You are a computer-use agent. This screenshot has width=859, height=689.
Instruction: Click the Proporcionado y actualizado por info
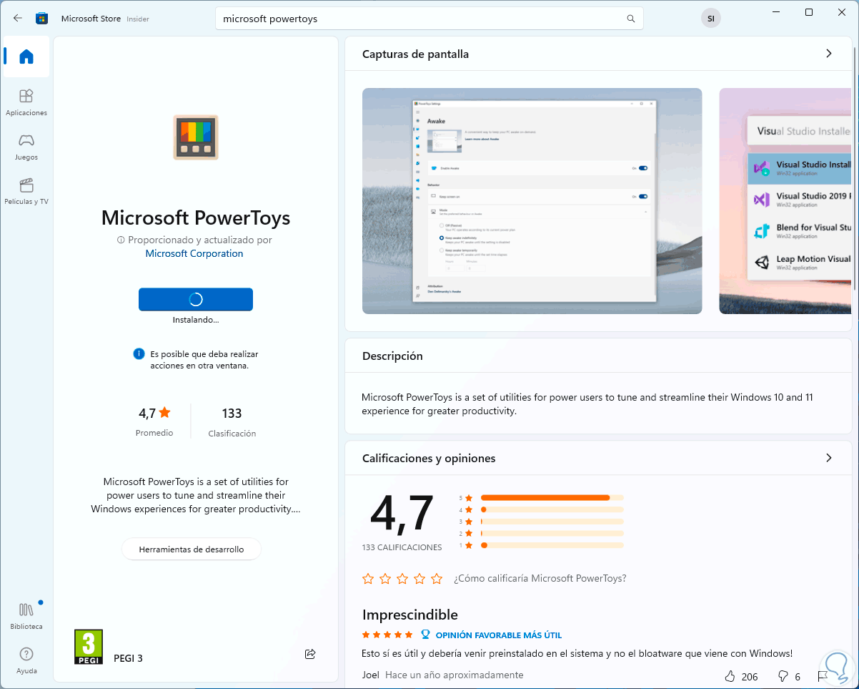click(194, 240)
